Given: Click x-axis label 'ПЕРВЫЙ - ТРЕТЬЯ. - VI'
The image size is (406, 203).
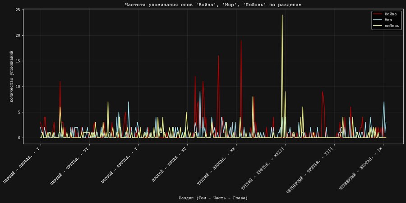Looking at the screenshot, I should [x=70, y=166].
